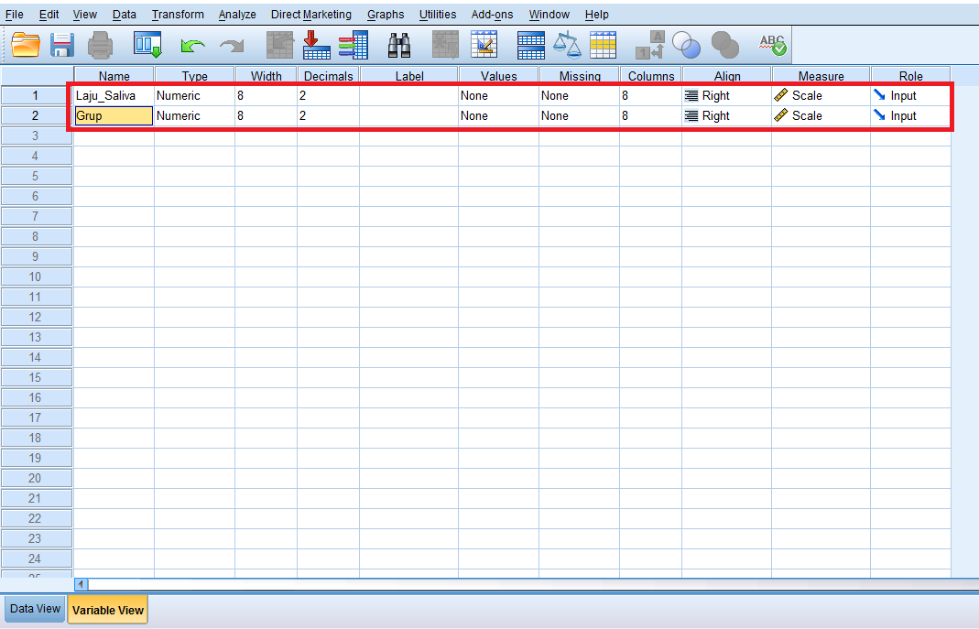Switch to the Data View tab
This screenshot has height=629, width=979.
[35, 609]
